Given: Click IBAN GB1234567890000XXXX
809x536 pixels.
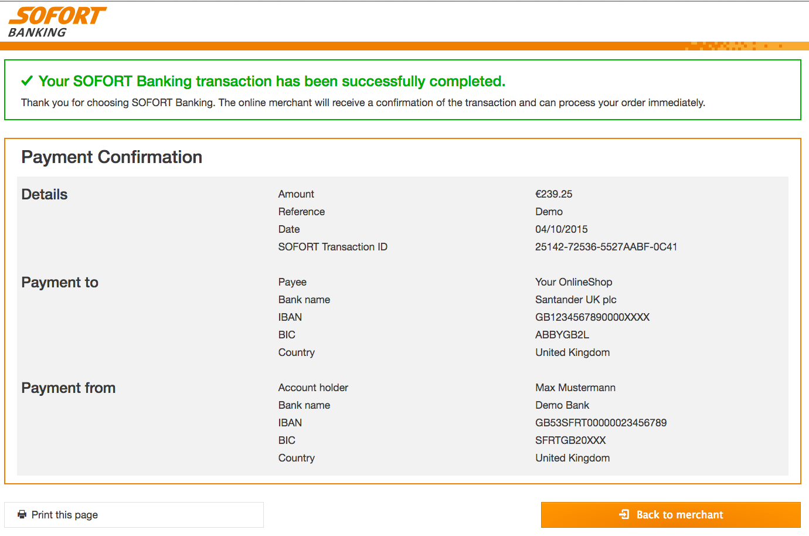Looking at the screenshot, I should pyautogui.click(x=593, y=317).
